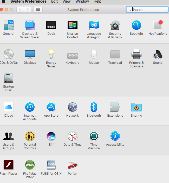
Task: Focus the Search preferences field
Action: [147, 9]
